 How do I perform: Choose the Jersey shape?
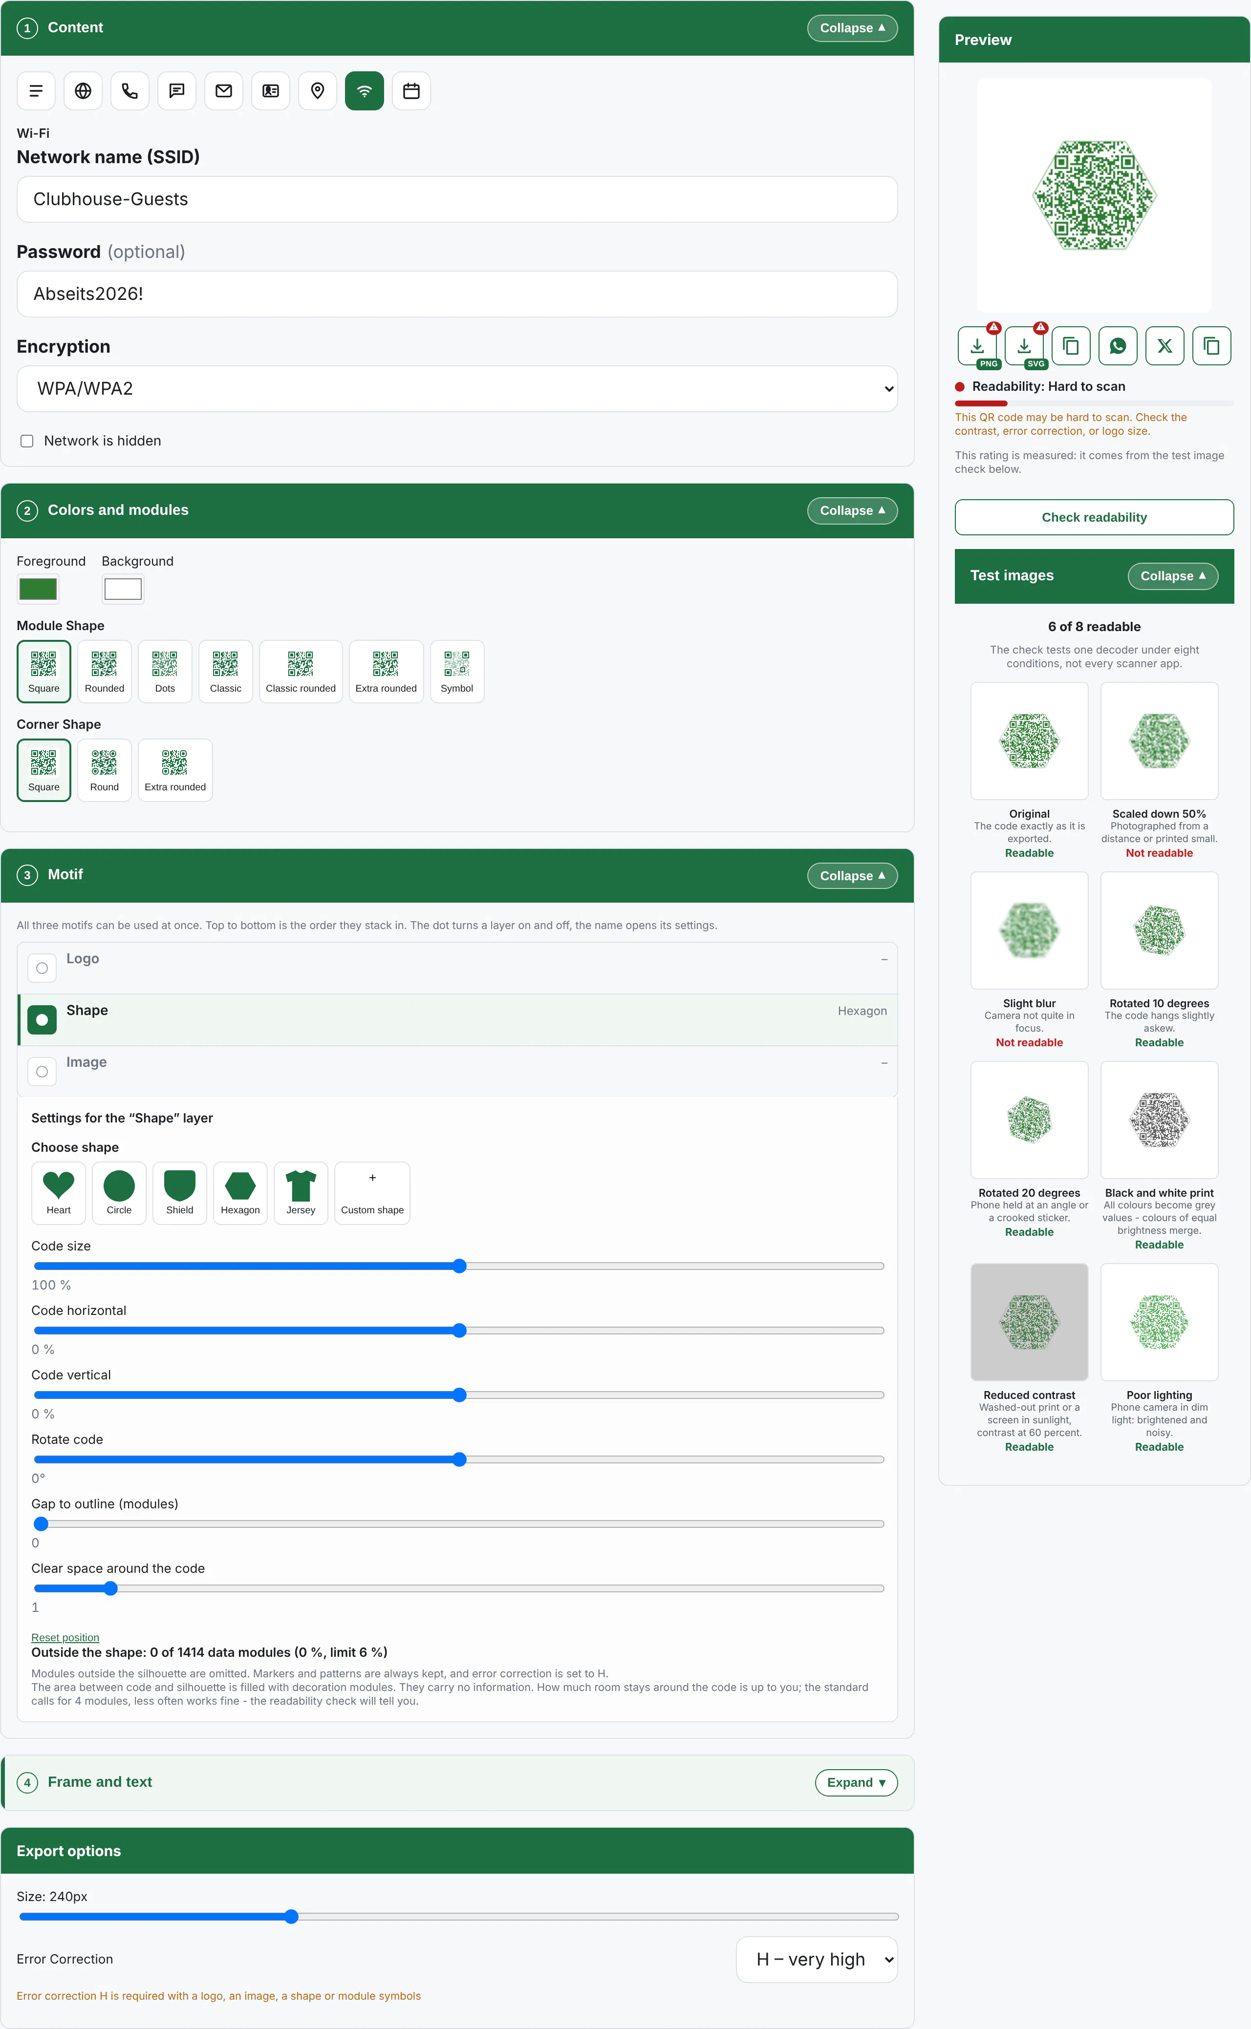coord(301,1193)
